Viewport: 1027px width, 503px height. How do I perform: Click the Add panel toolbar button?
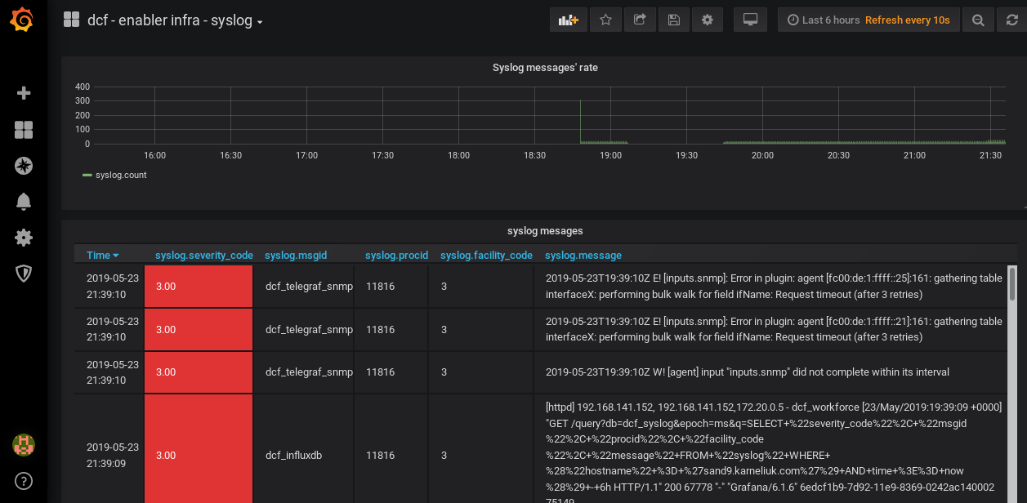(569, 20)
